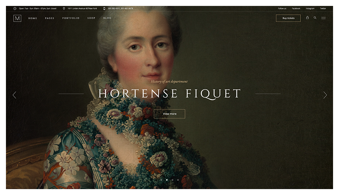Click the clock opening hours icon
This screenshot has width=339, height=195.
tap(15, 8)
